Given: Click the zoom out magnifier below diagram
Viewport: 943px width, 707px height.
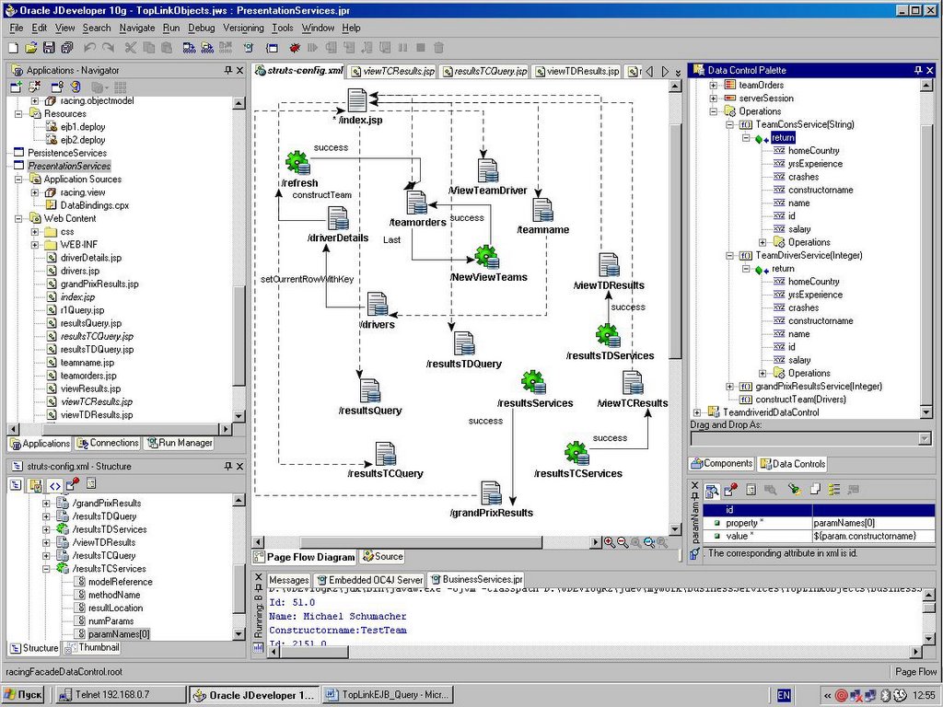Looking at the screenshot, I should (x=623, y=542).
